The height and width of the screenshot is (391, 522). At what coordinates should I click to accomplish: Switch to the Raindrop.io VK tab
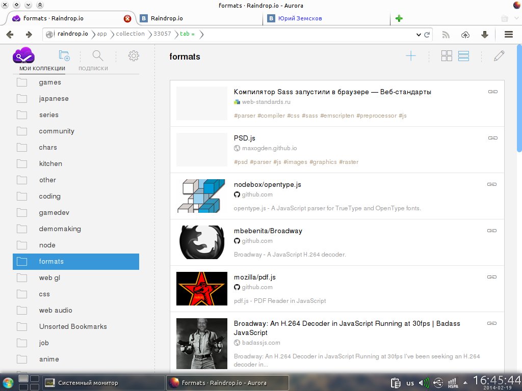click(201, 18)
